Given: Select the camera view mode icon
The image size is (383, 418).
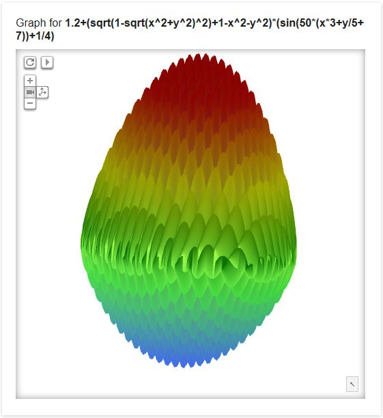Looking at the screenshot, I should pos(30,92).
